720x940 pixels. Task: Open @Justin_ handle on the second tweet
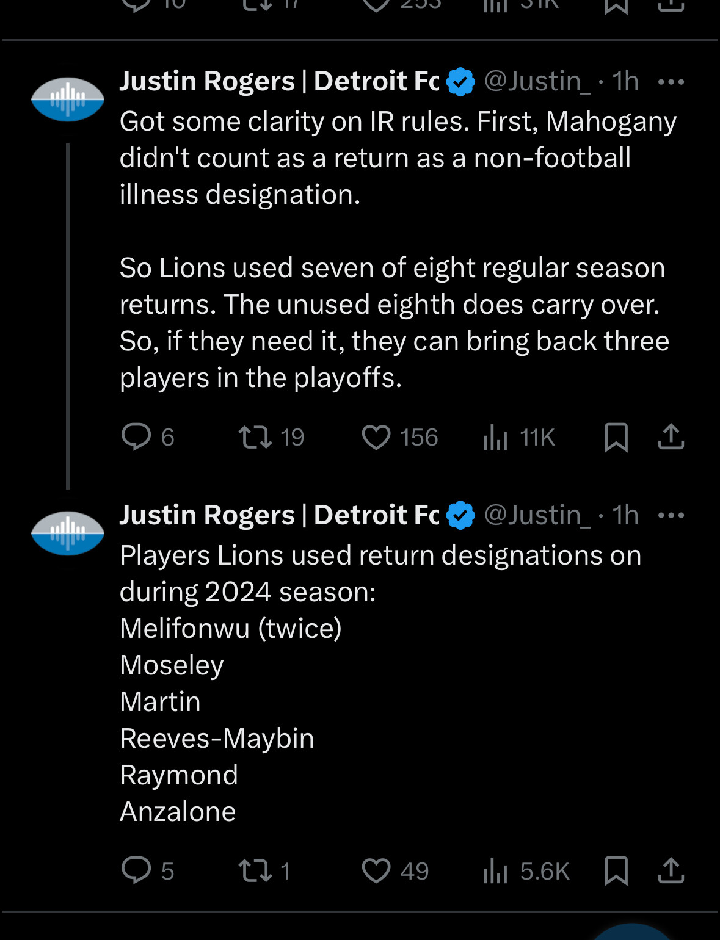click(x=537, y=515)
